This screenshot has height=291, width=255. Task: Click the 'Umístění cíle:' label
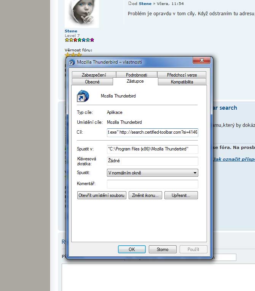(x=90, y=122)
